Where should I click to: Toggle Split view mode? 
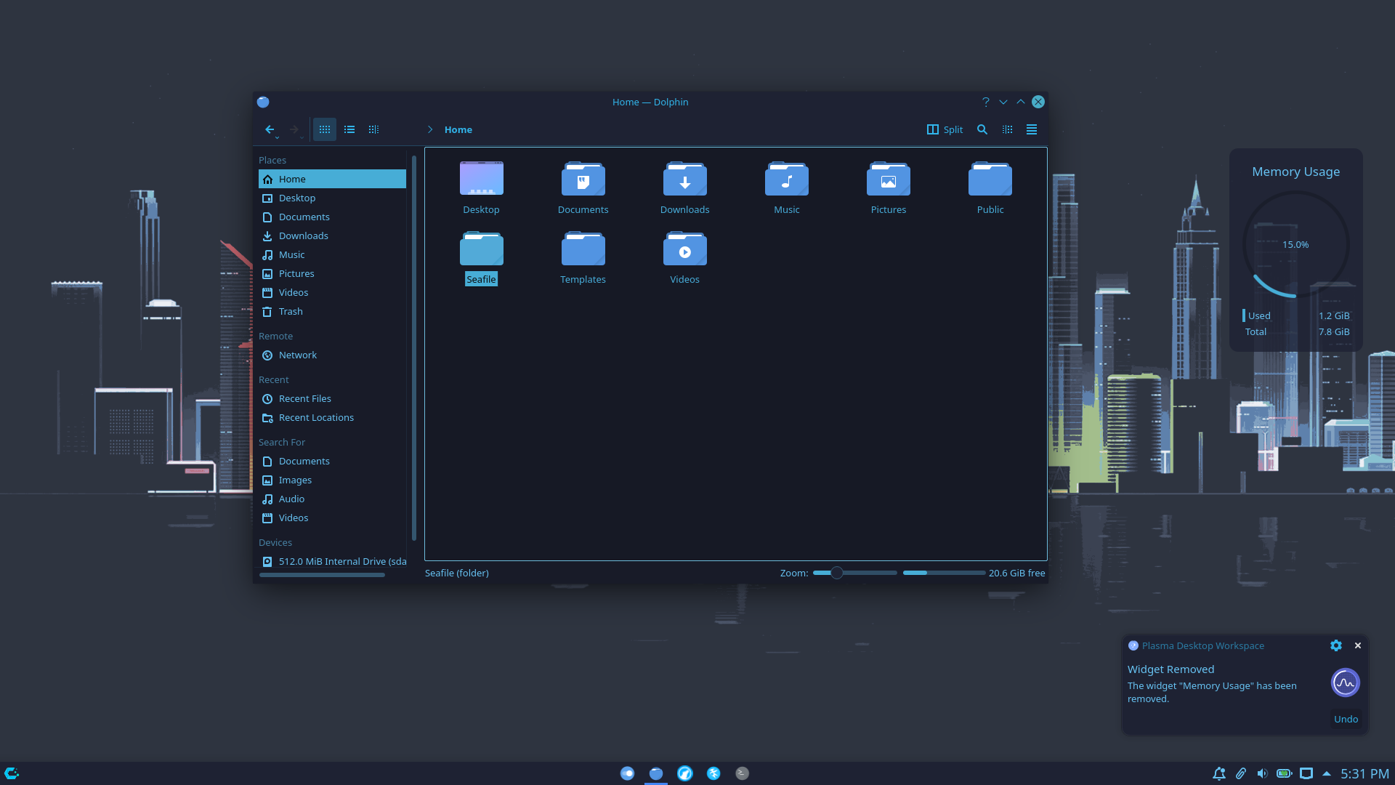[x=945, y=129]
